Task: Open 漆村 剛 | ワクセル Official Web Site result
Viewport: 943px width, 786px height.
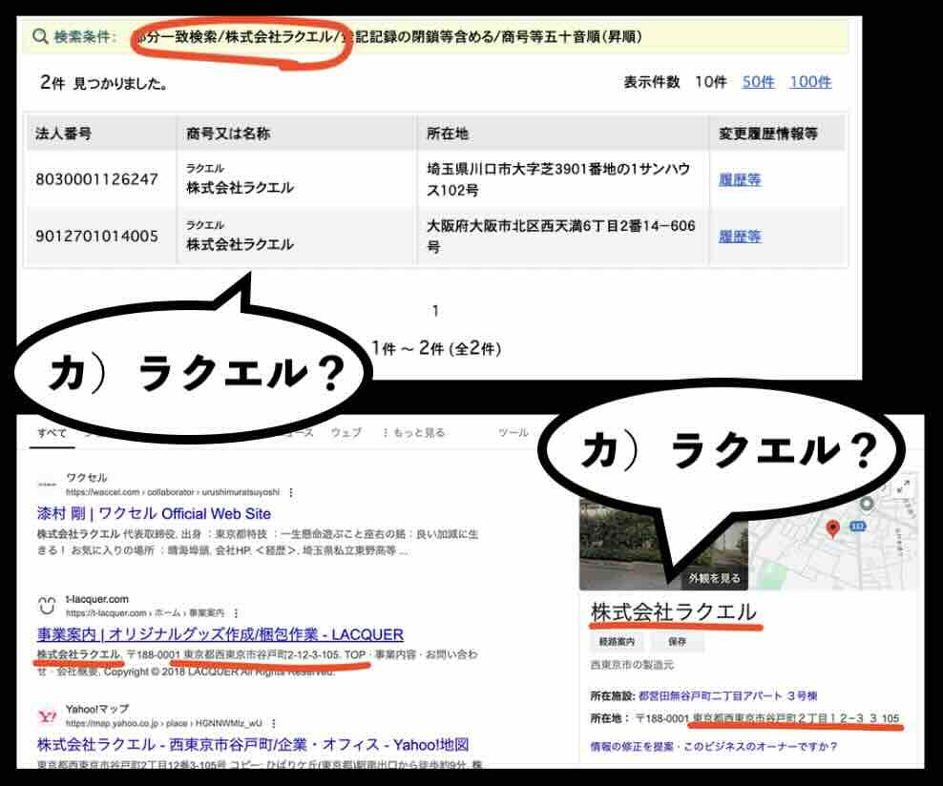Action: 154,513
